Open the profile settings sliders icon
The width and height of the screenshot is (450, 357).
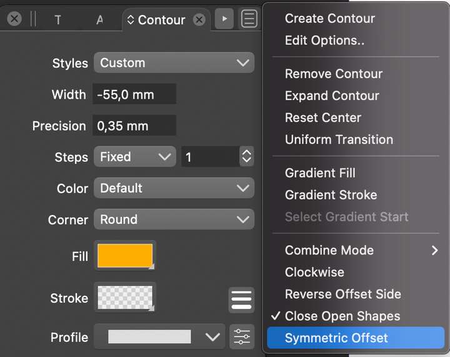(242, 336)
